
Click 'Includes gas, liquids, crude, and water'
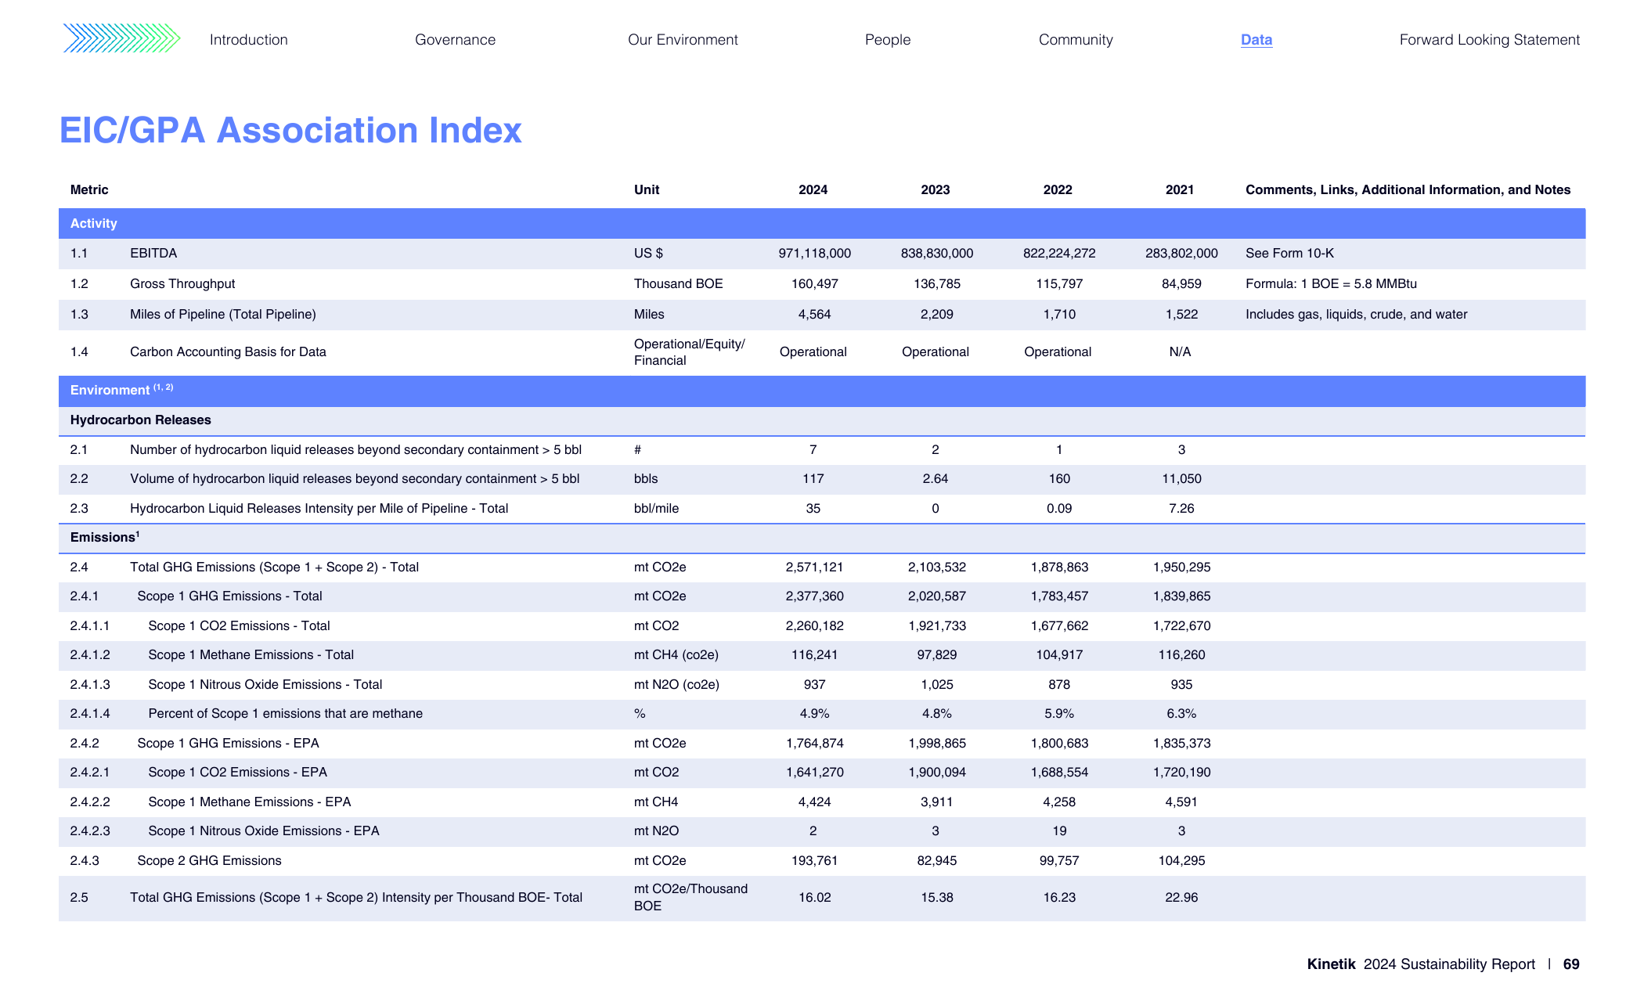[x=1356, y=314]
